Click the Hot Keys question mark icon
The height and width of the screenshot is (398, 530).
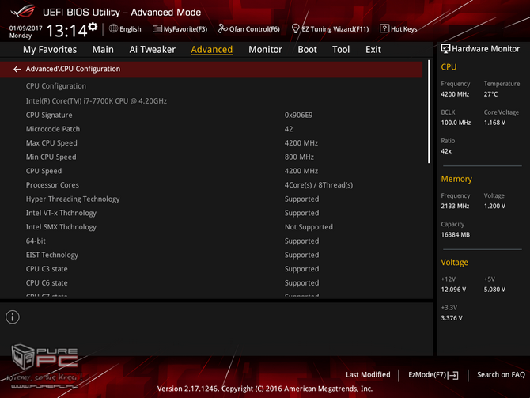[384, 28]
